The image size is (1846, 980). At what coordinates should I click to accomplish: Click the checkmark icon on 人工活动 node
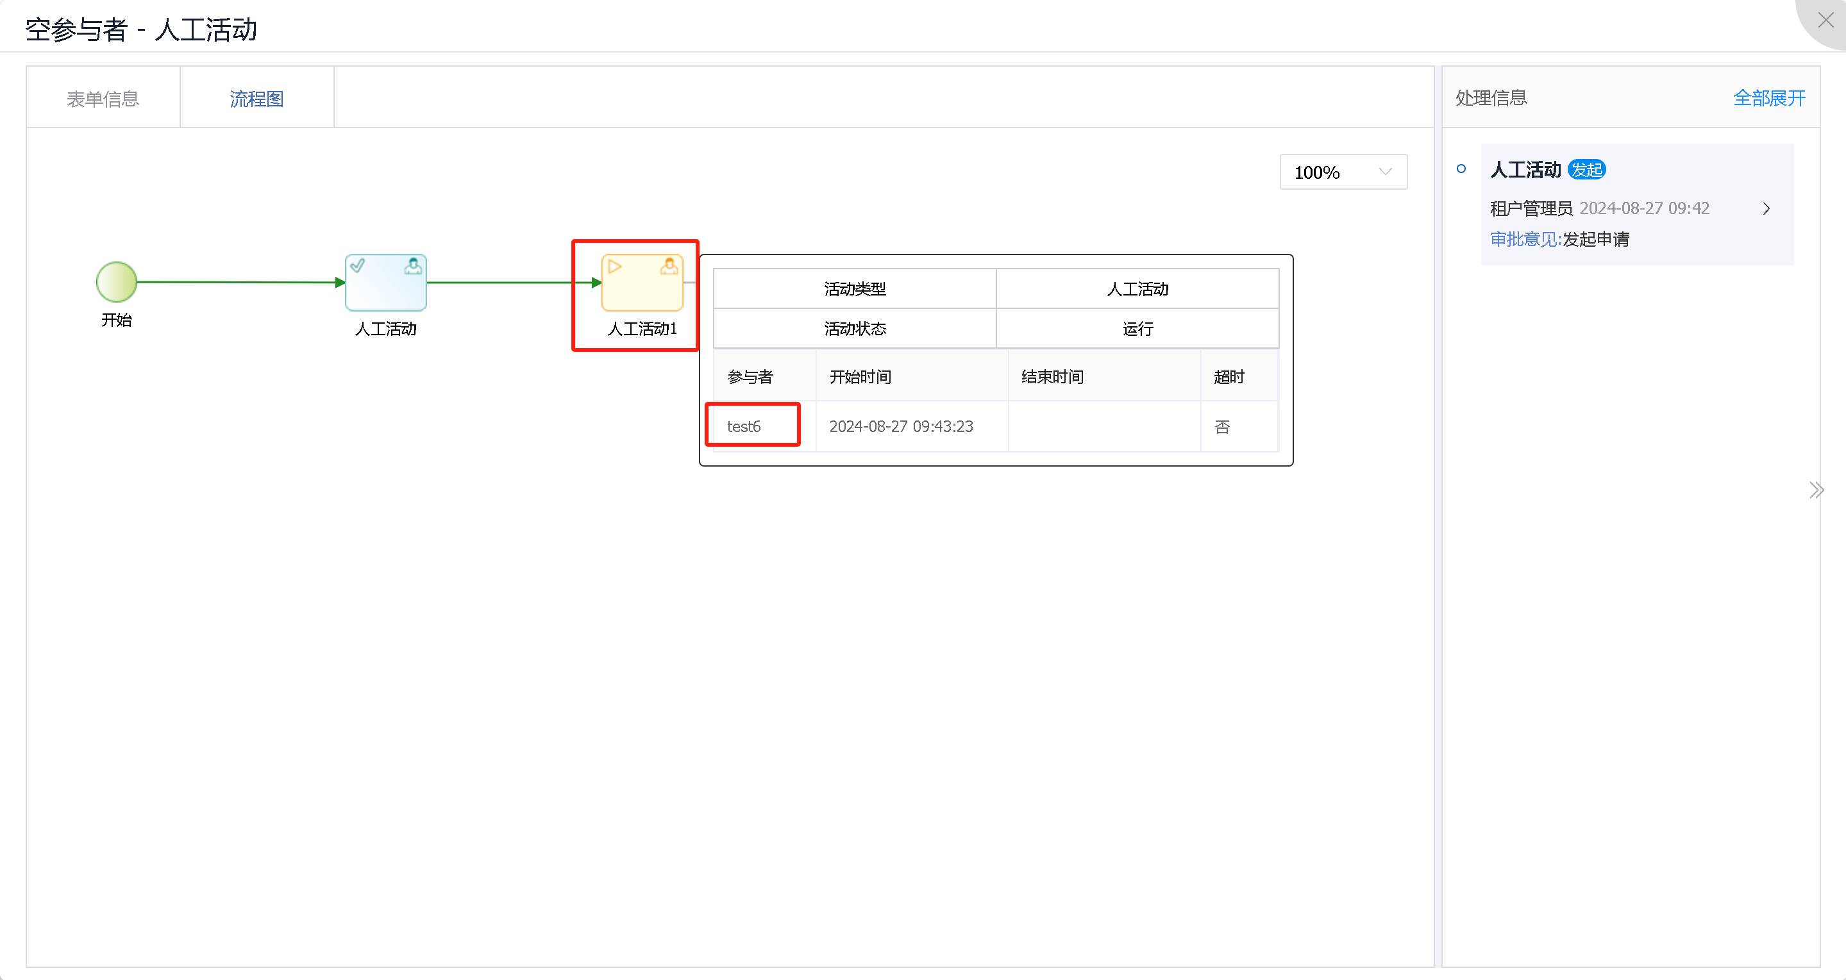click(358, 266)
